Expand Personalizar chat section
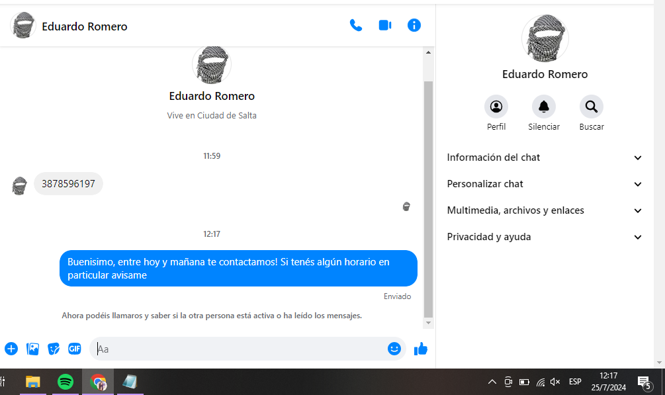The image size is (665, 395). point(545,184)
